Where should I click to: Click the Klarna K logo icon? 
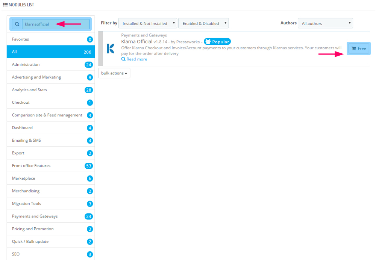[x=110, y=48]
